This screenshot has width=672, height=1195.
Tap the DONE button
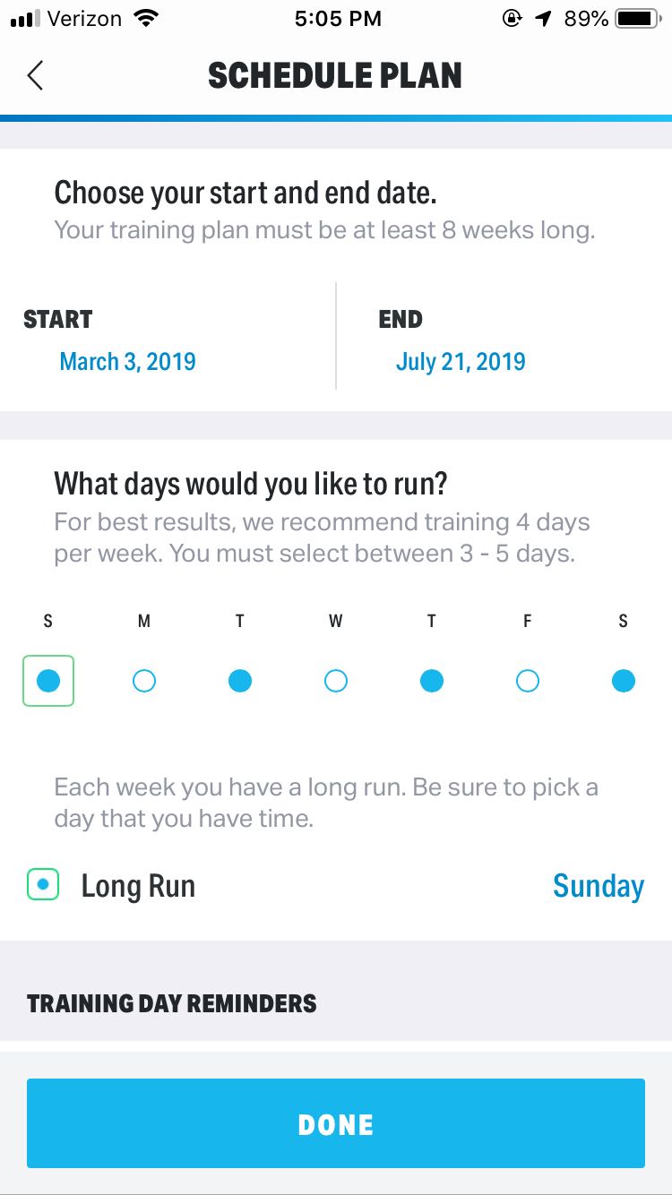click(x=336, y=1123)
